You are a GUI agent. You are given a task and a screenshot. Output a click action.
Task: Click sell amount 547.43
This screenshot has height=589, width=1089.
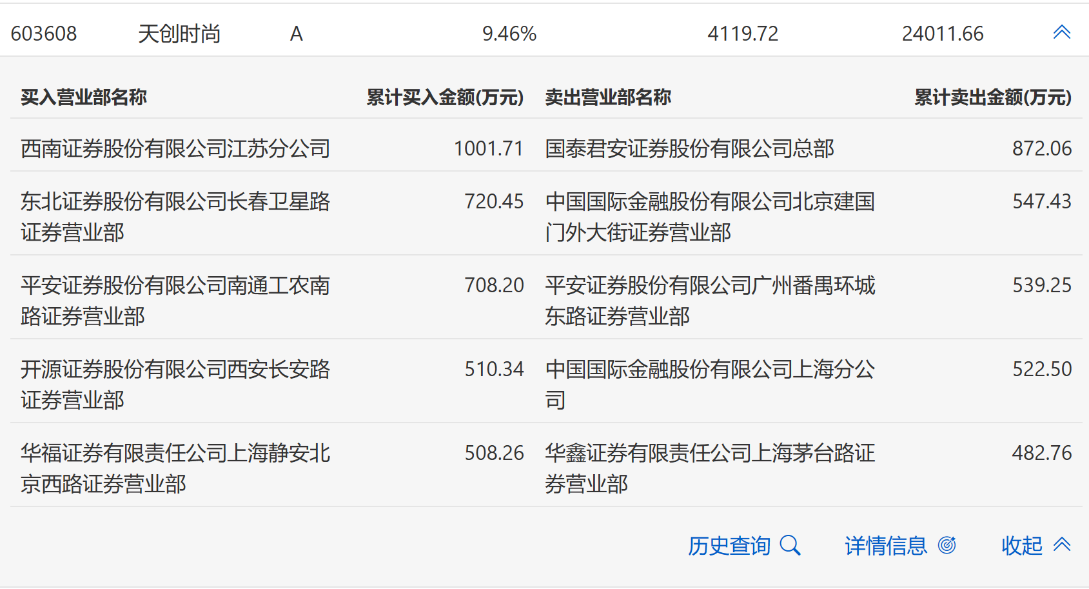pyautogui.click(x=1042, y=201)
